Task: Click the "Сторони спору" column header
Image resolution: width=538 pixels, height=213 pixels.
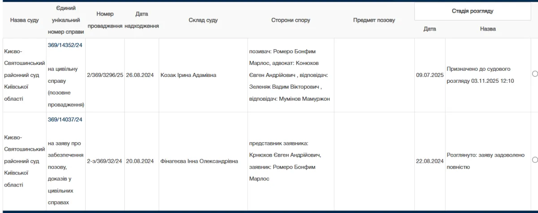Action: coord(291,20)
